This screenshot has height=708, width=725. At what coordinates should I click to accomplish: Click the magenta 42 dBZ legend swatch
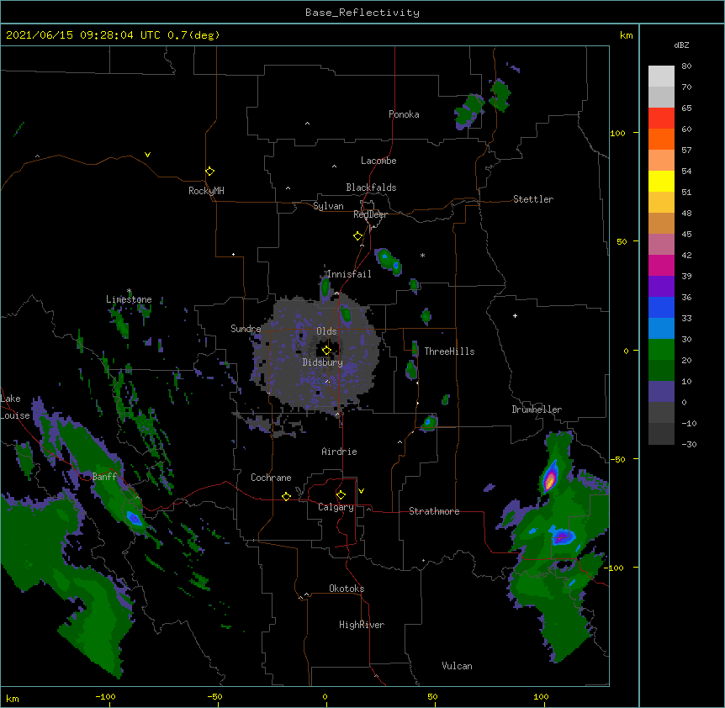click(x=661, y=265)
